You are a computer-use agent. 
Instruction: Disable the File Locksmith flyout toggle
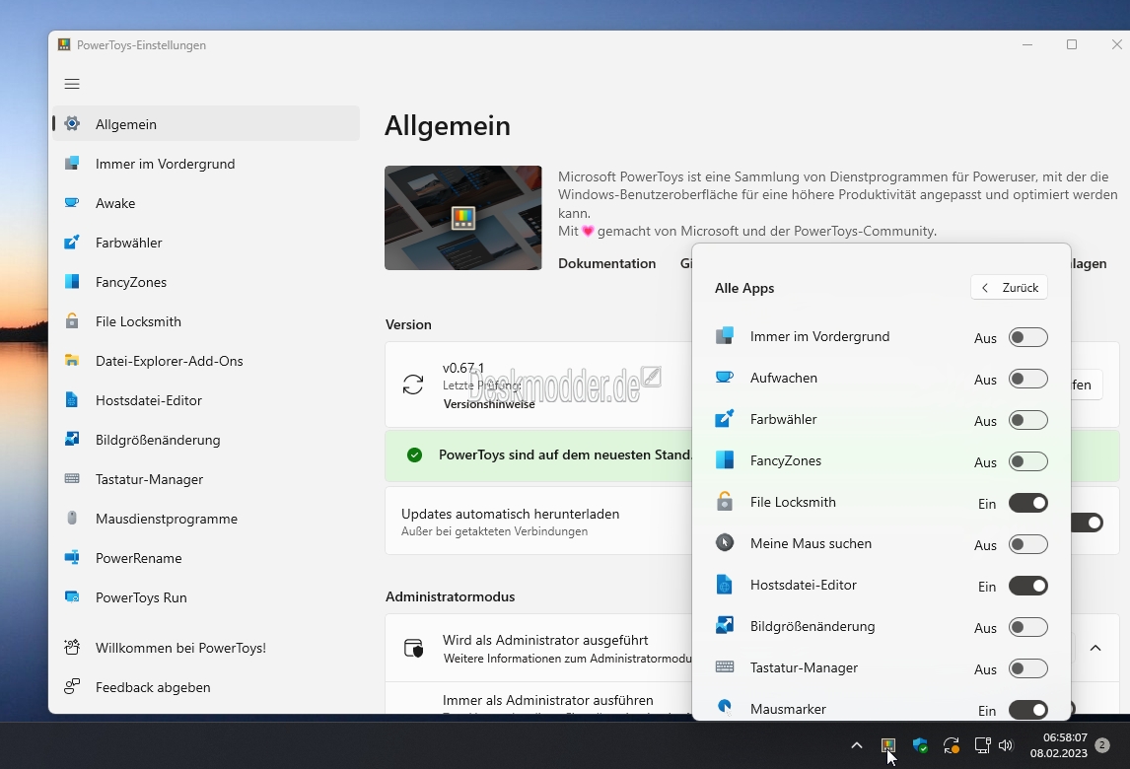coord(1027,503)
